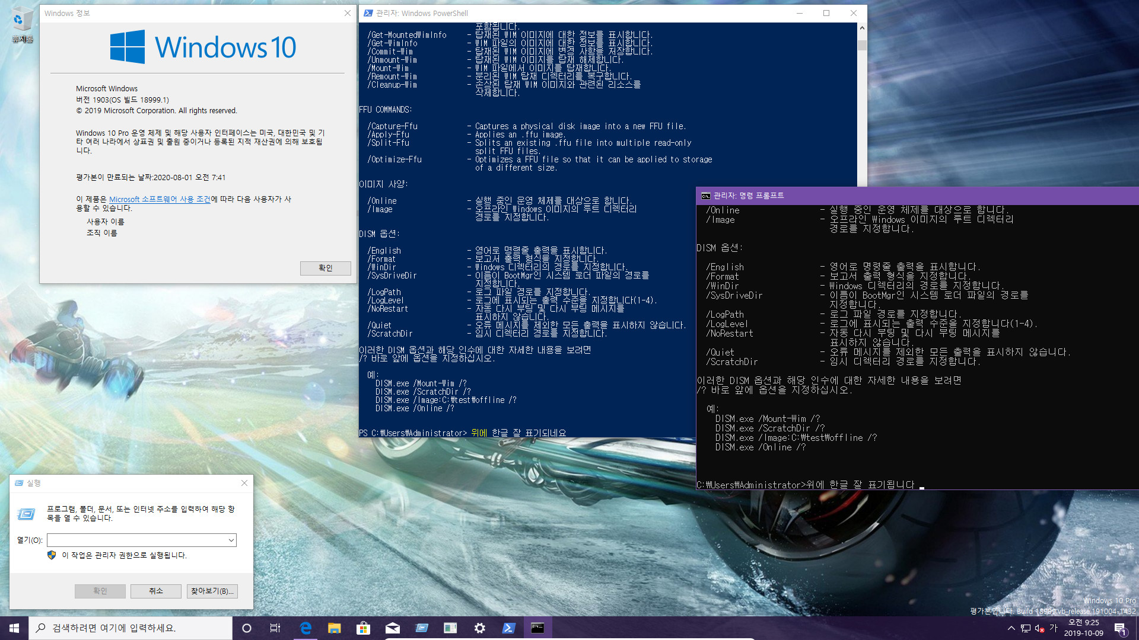Minimize the PowerShell window
Image resolution: width=1139 pixels, height=640 pixels.
click(799, 13)
